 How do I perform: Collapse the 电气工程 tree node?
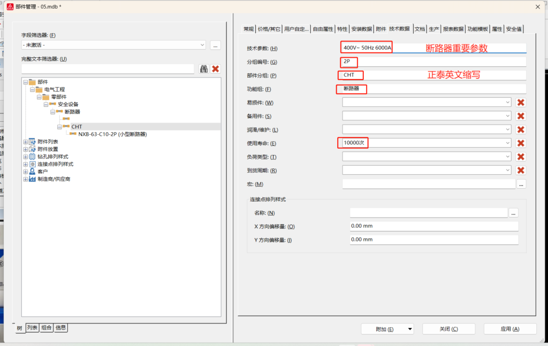click(32, 89)
